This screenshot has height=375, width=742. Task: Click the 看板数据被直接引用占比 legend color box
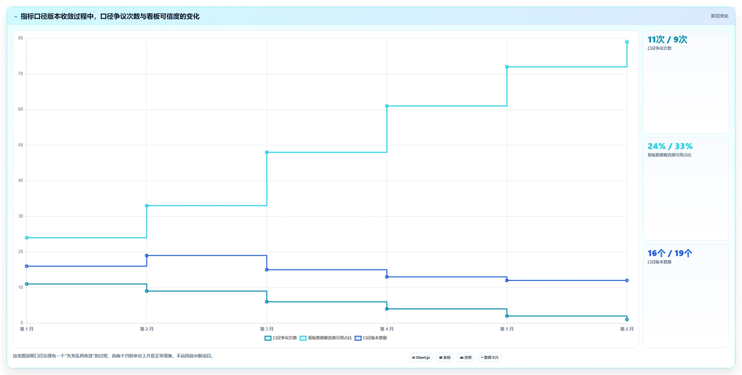click(x=303, y=338)
